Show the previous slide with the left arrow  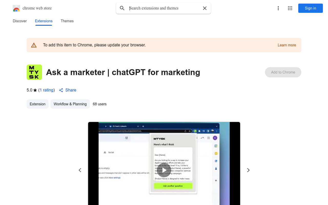coord(80,170)
